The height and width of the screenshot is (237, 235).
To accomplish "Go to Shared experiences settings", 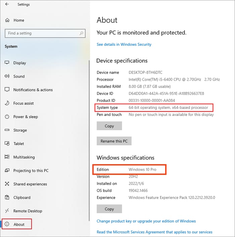I will click(30, 184).
